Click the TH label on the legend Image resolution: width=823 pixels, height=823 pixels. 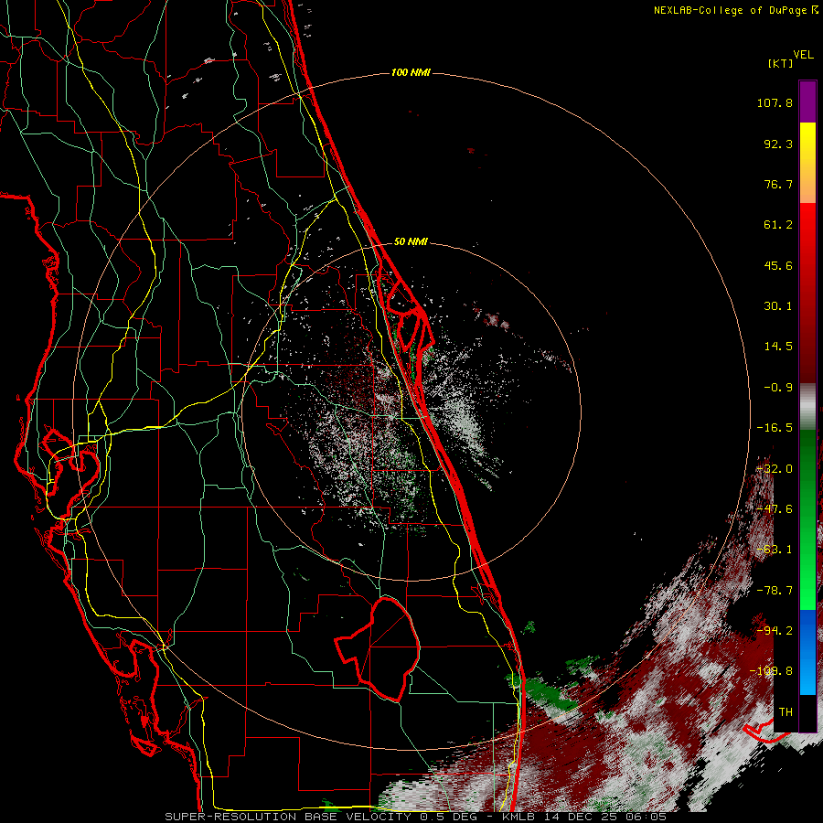click(x=786, y=712)
